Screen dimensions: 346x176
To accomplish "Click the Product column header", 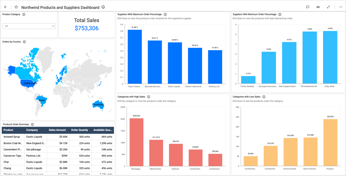I will [8, 130].
